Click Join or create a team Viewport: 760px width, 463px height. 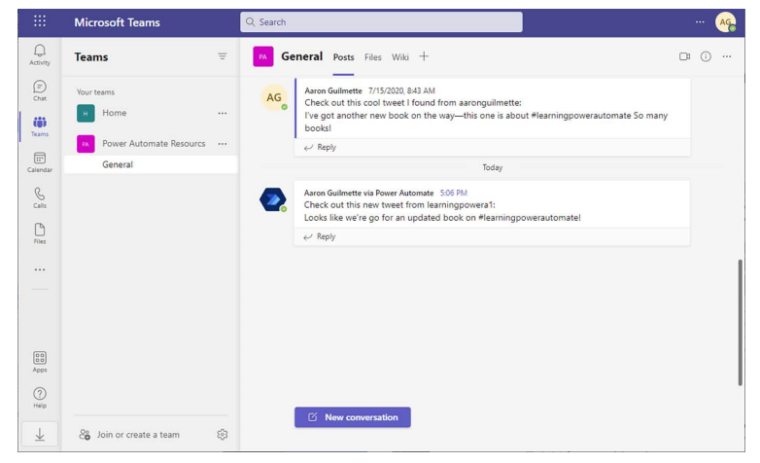tap(129, 435)
